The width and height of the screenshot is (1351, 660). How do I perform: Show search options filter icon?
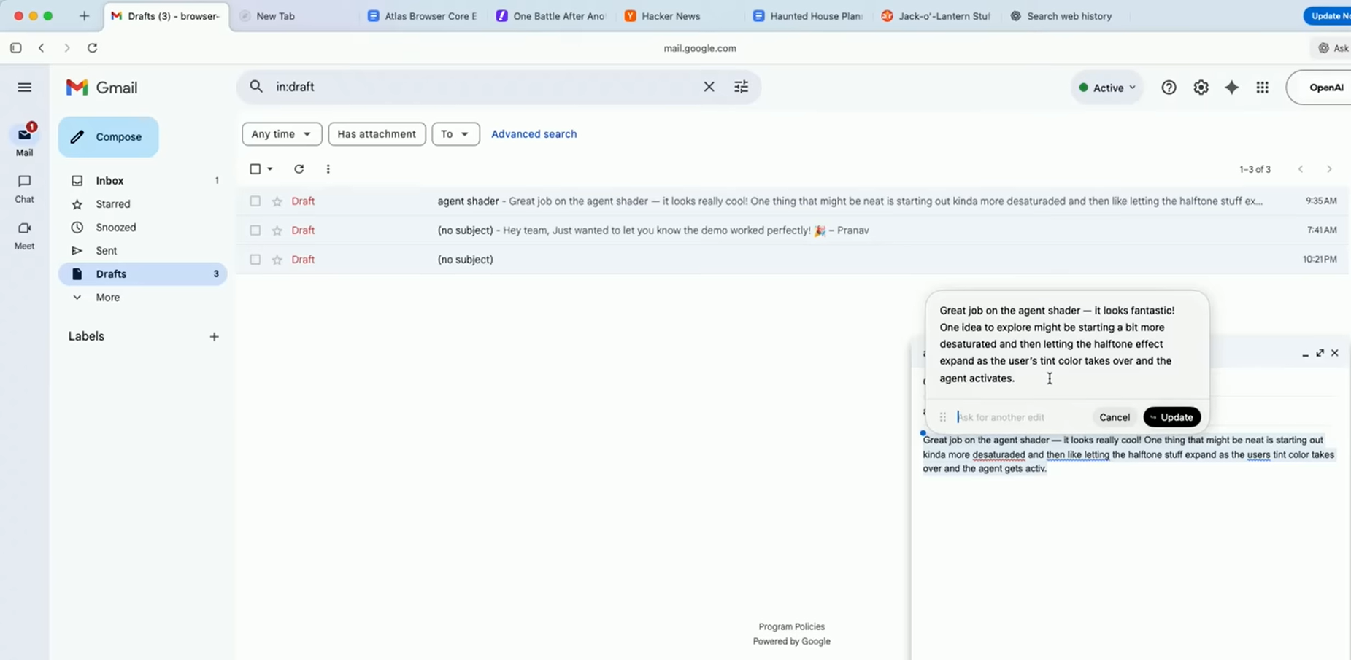(741, 87)
